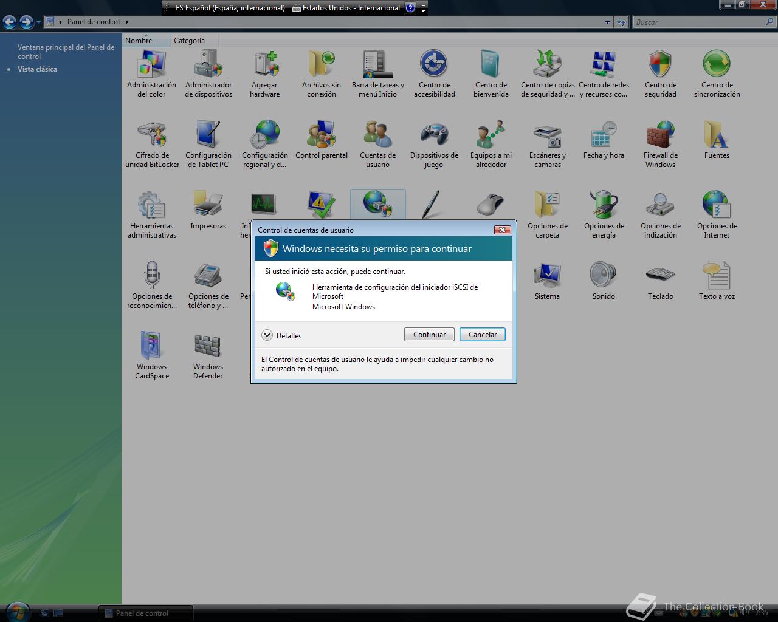
Task: Open Opciones de indización icon
Action: coord(661,214)
